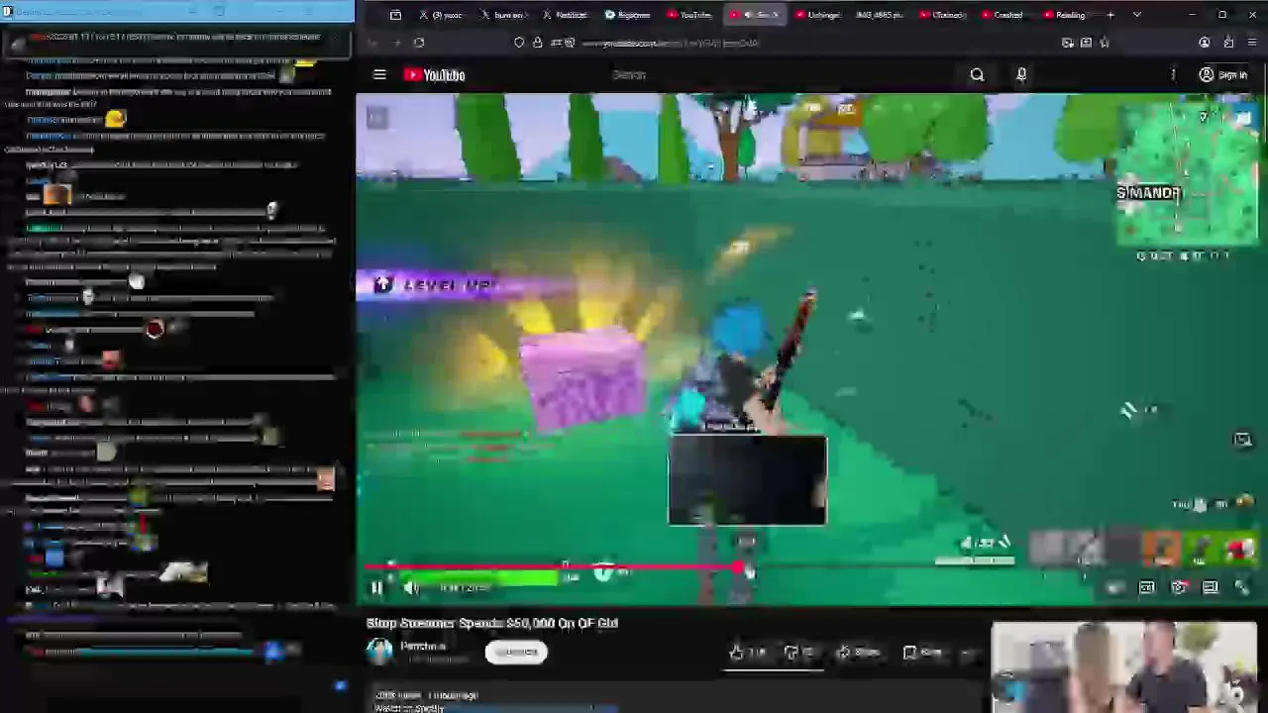The image size is (1268, 713).
Task: Enter fullscreen with the player icon
Action: click(x=1242, y=587)
